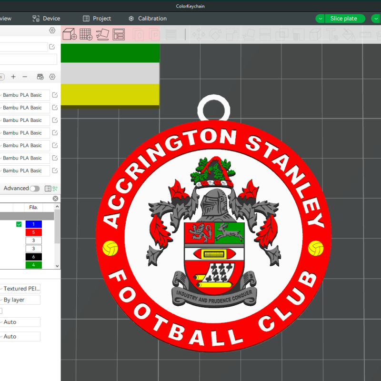Open the Textured PEI plate type dropdown
Viewport: 381px width, 381px height.
[20, 289]
